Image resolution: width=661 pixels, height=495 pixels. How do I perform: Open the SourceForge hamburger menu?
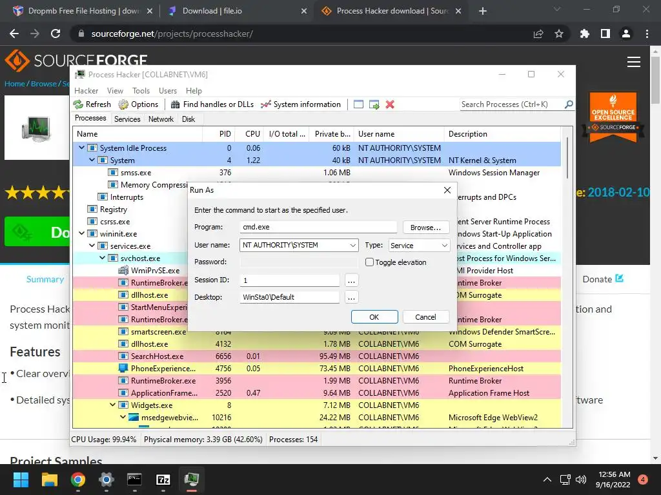pos(634,62)
